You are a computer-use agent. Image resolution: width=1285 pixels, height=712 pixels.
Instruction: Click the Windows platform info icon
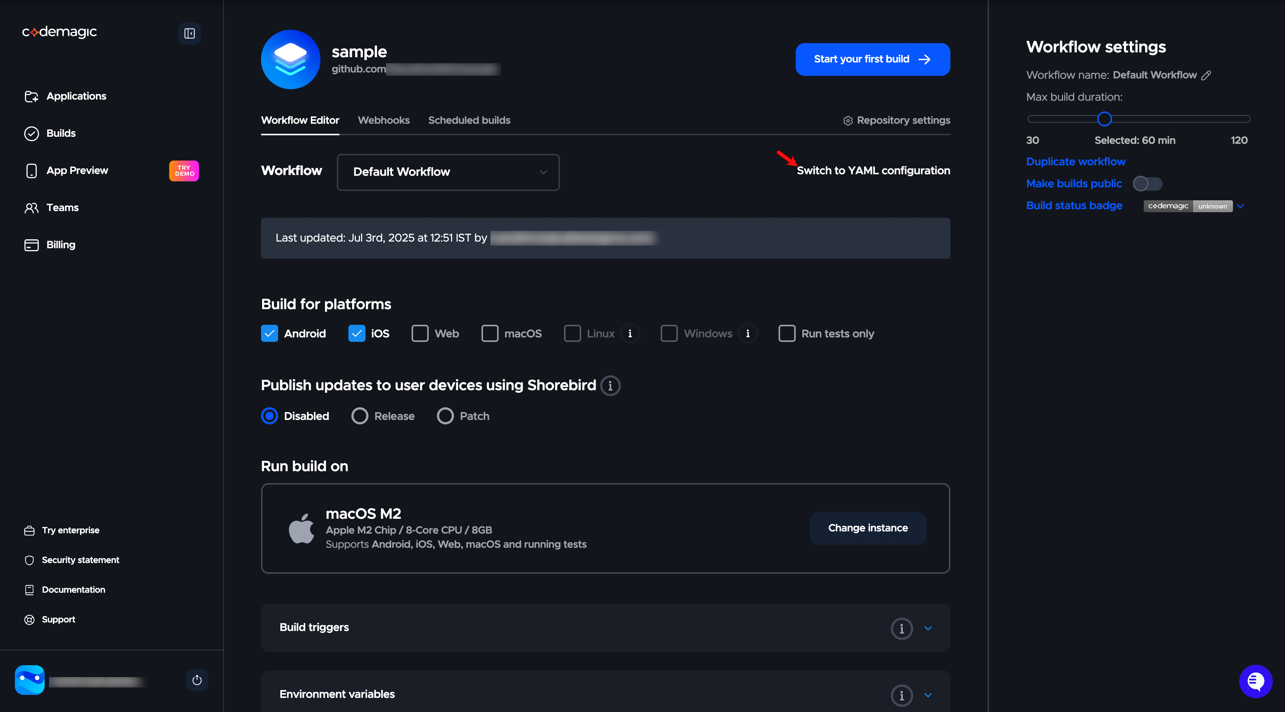tap(748, 334)
